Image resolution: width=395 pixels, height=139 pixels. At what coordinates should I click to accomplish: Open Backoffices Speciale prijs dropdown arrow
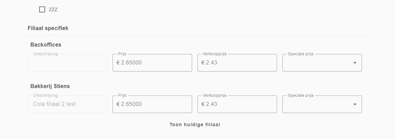click(x=355, y=63)
